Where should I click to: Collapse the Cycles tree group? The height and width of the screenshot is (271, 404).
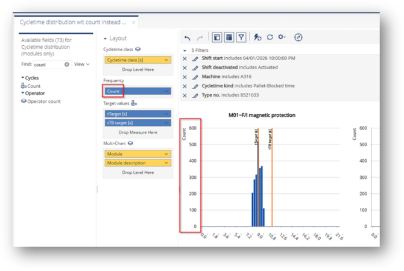pos(23,78)
